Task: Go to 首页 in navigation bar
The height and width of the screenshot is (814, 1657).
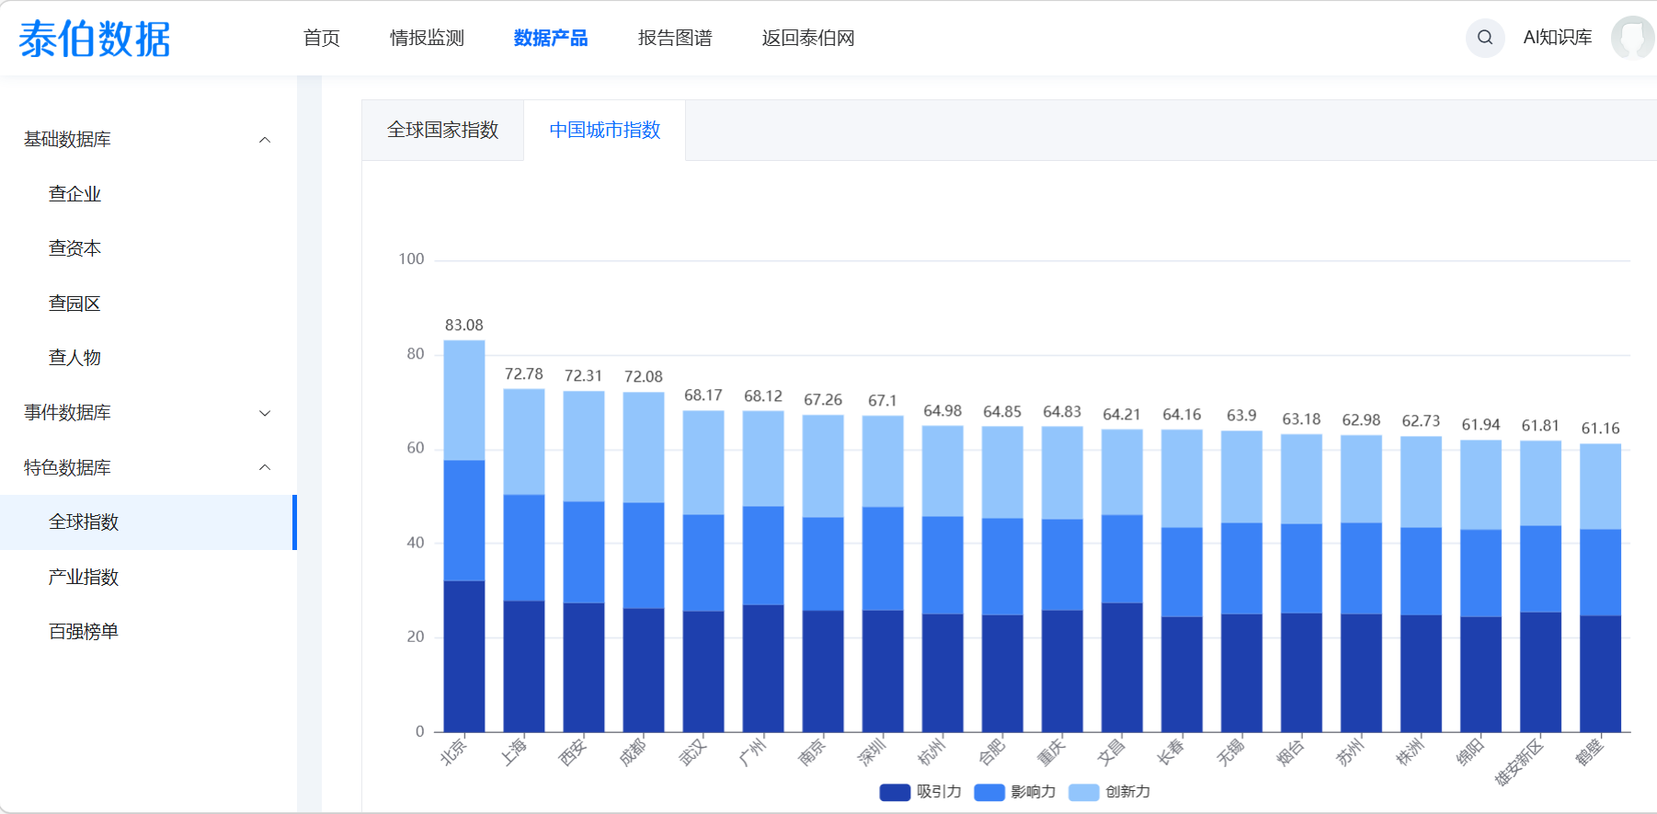Action: pos(321,38)
